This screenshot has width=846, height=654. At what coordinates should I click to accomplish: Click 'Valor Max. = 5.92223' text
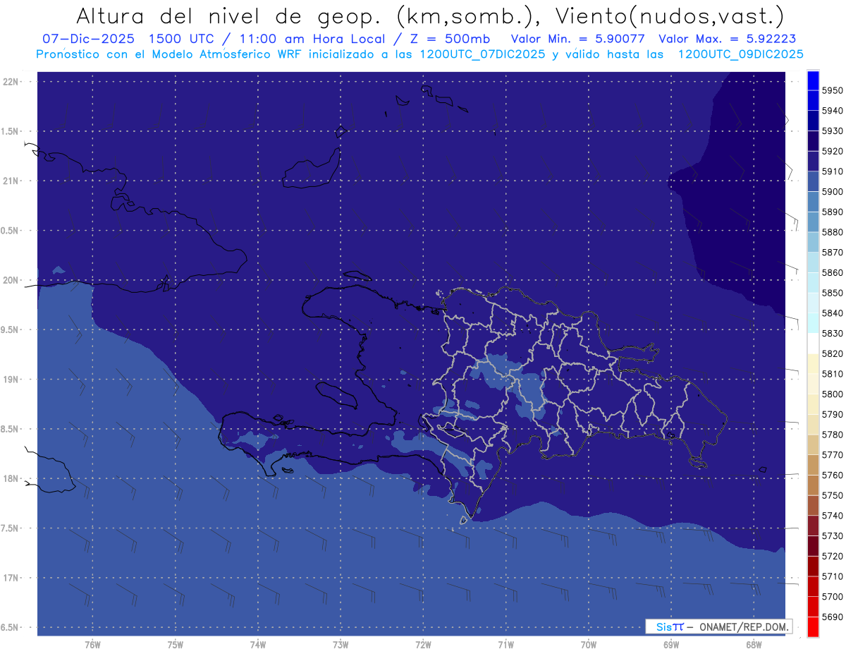727,39
